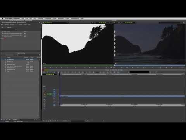Open the Apple menu
186x140 pixels.
pos(2,19)
